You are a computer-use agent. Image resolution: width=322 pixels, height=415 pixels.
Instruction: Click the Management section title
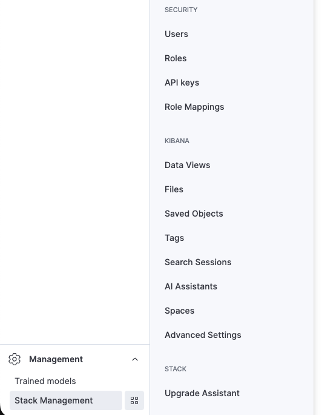pyautogui.click(x=56, y=359)
